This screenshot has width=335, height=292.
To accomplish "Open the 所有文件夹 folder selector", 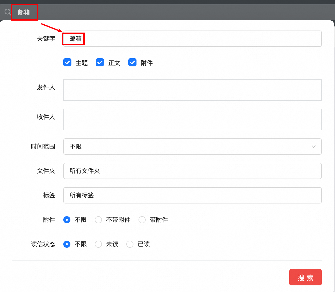I will point(192,171).
